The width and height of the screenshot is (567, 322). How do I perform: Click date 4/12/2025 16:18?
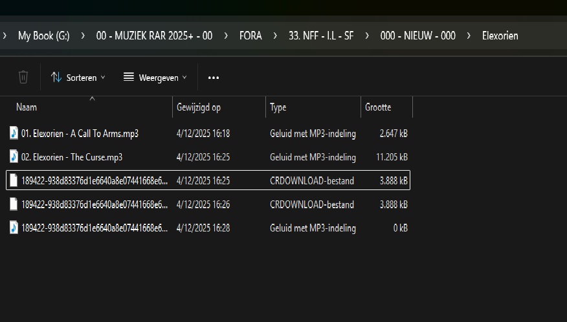tap(203, 133)
